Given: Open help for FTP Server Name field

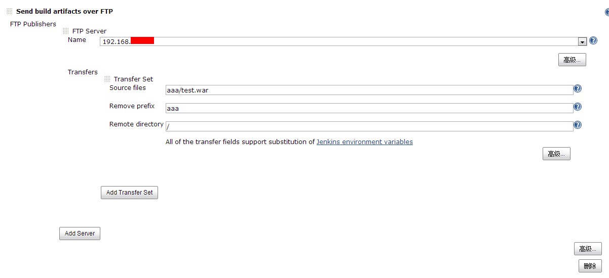Looking at the screenshot, I should [x=593, y=41].
